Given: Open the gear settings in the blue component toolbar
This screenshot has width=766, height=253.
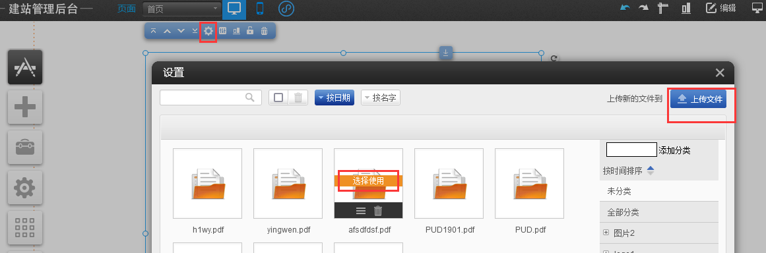Looking at the screenshot, I should (x=208, y=31).
